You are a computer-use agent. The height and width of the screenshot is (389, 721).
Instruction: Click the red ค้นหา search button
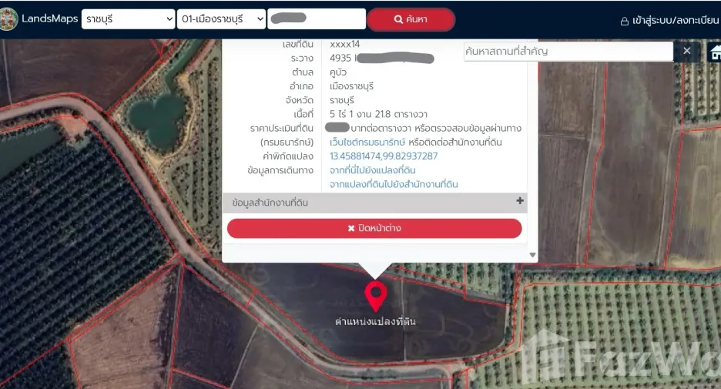(x=411, y=19)
